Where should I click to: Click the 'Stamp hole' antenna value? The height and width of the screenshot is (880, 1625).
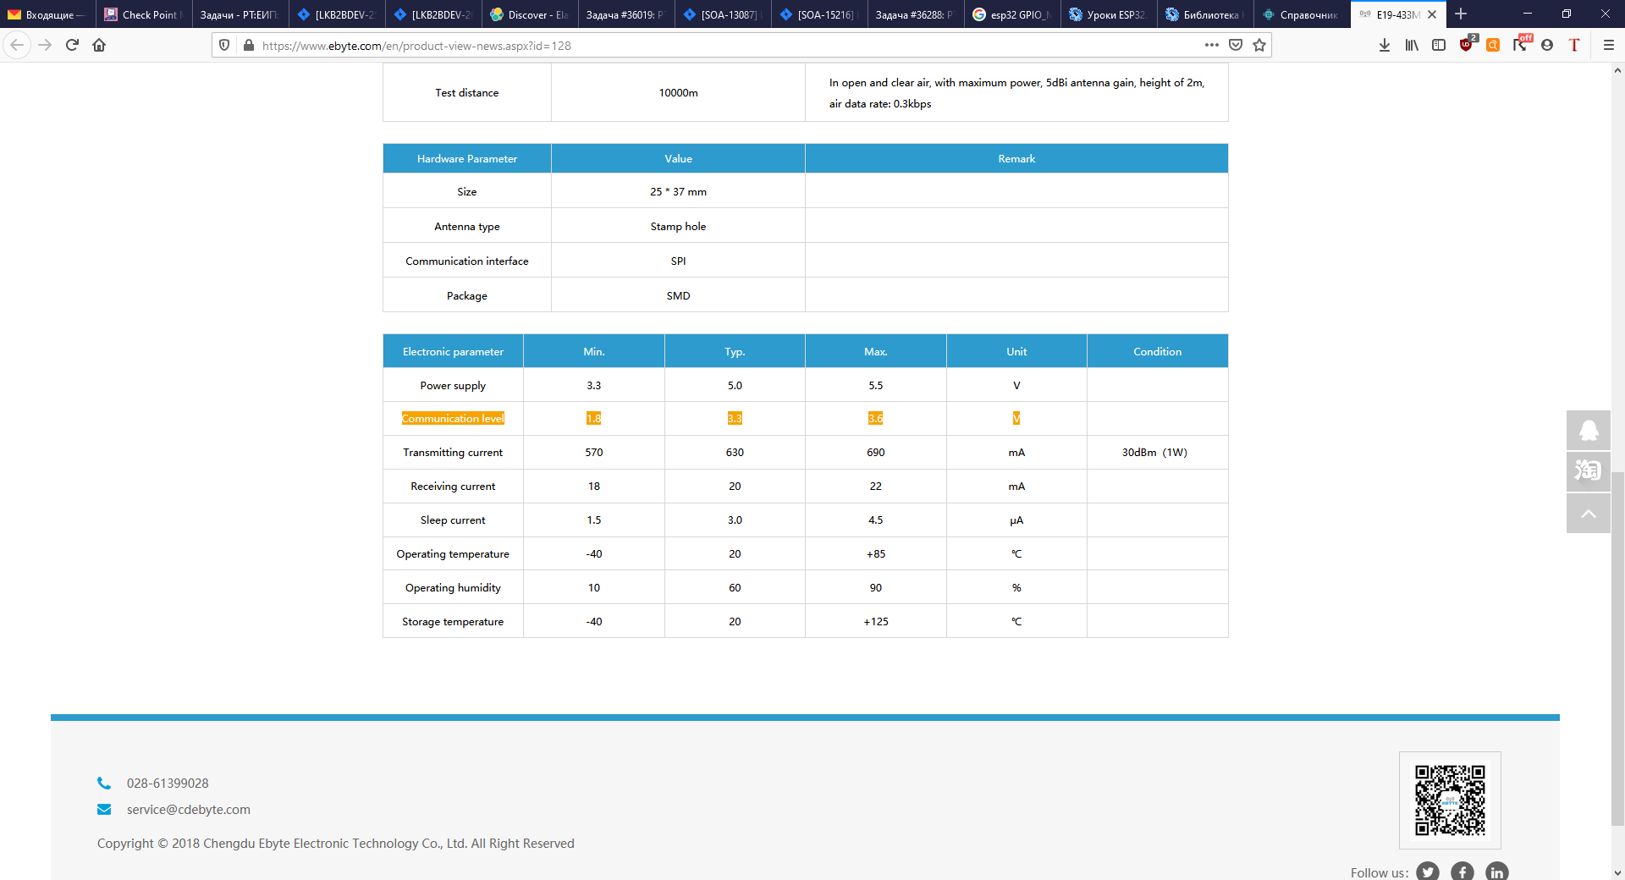(x=678, y=227)
